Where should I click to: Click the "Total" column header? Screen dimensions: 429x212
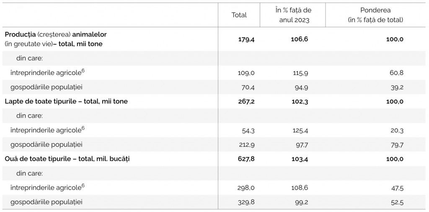(x=239, y=15)
